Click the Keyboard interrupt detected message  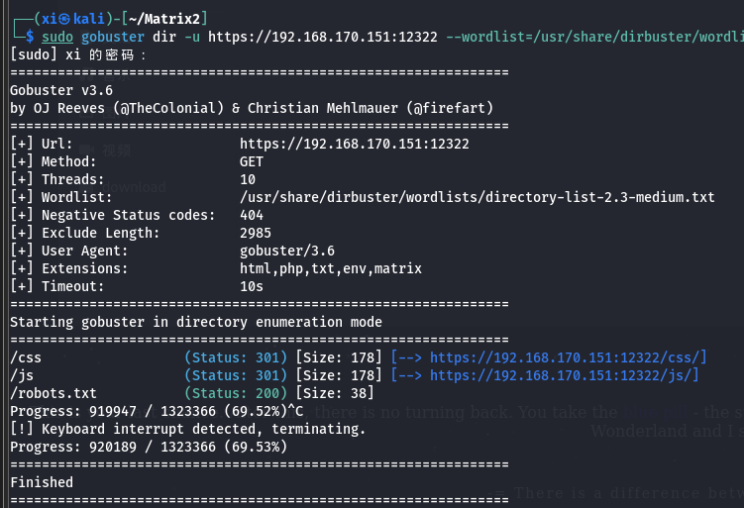pos(203,429)
